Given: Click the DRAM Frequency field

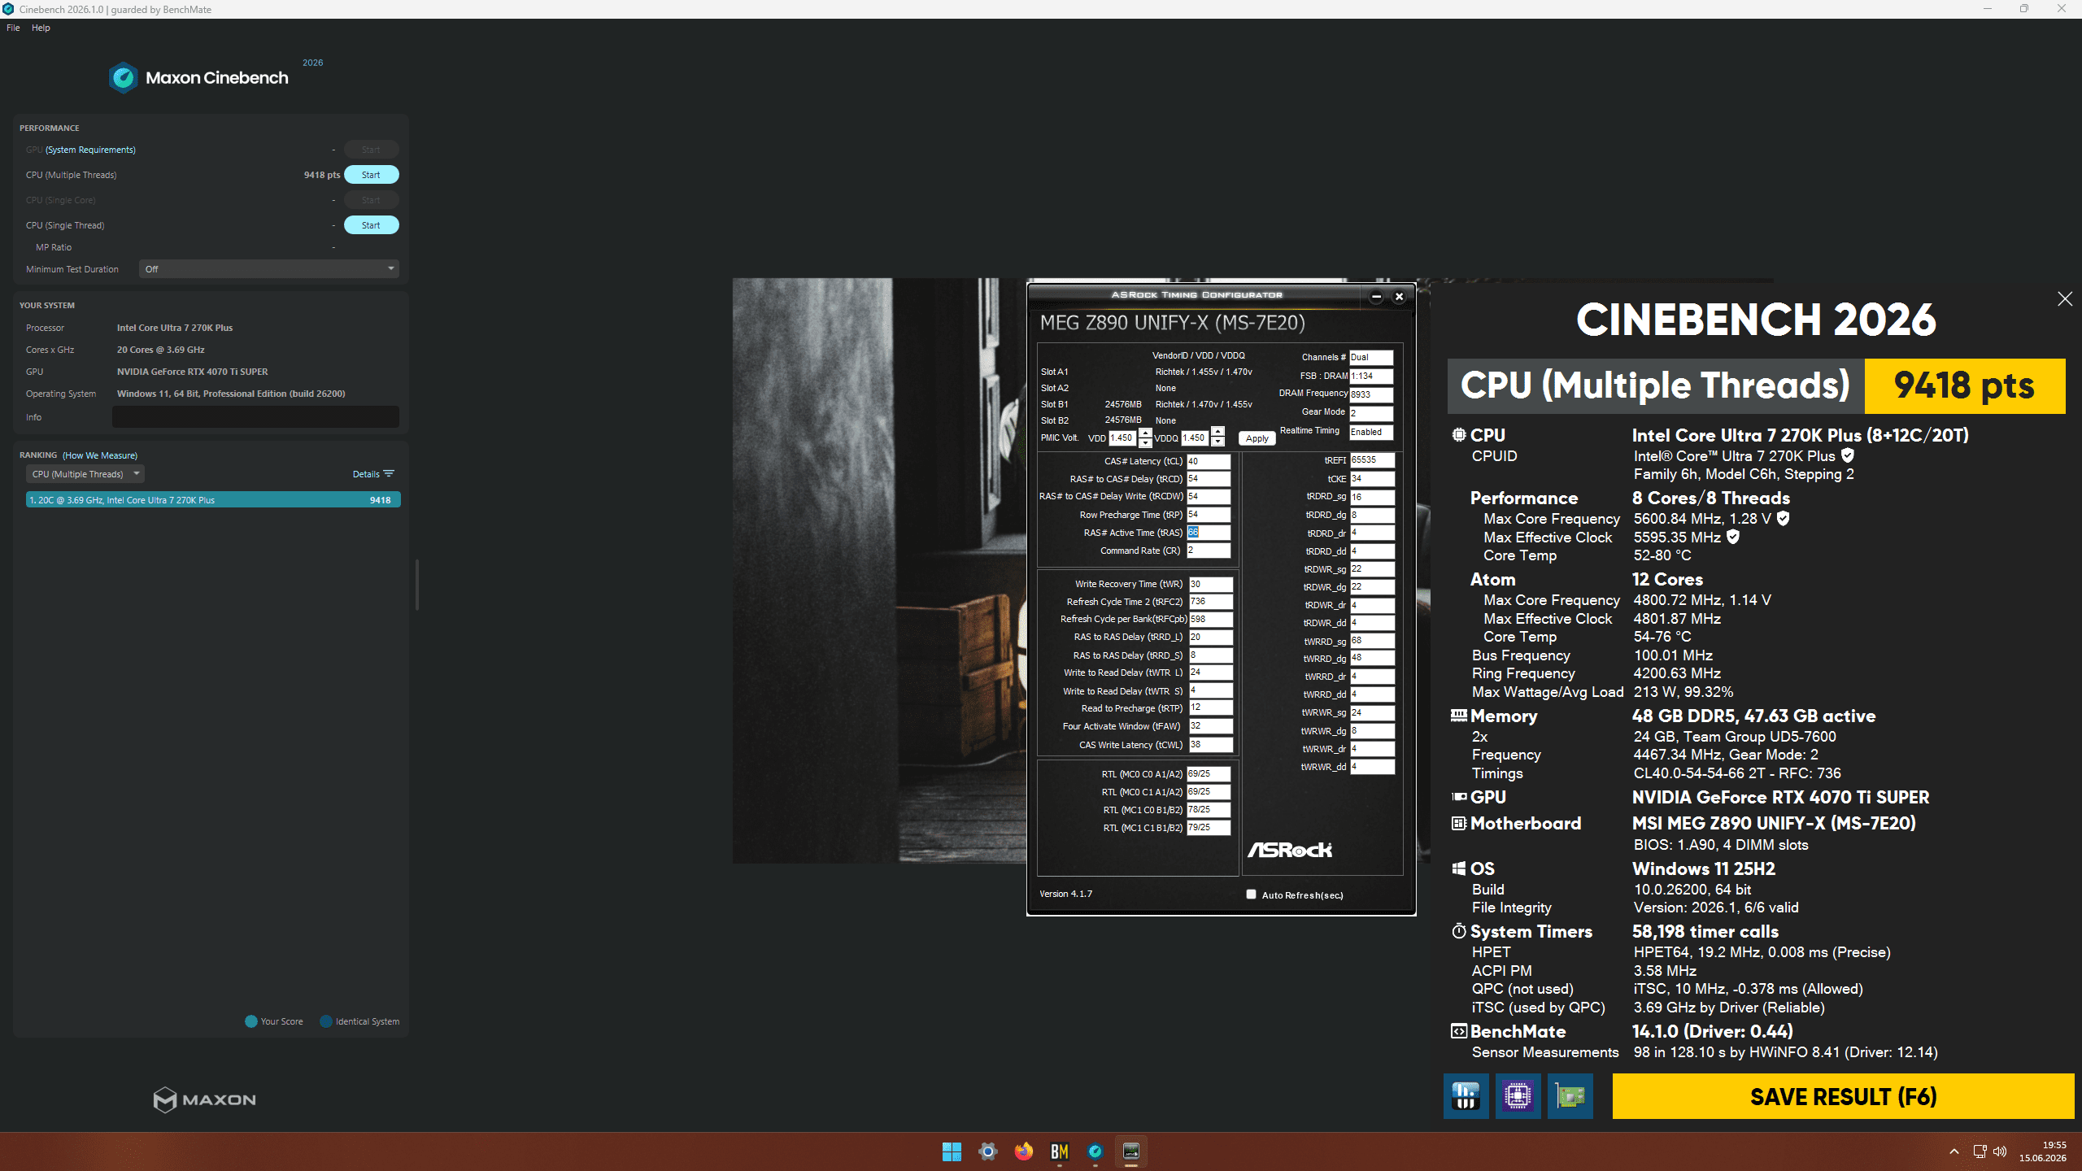Looking at the screenshot, I should coord(1371,394).
